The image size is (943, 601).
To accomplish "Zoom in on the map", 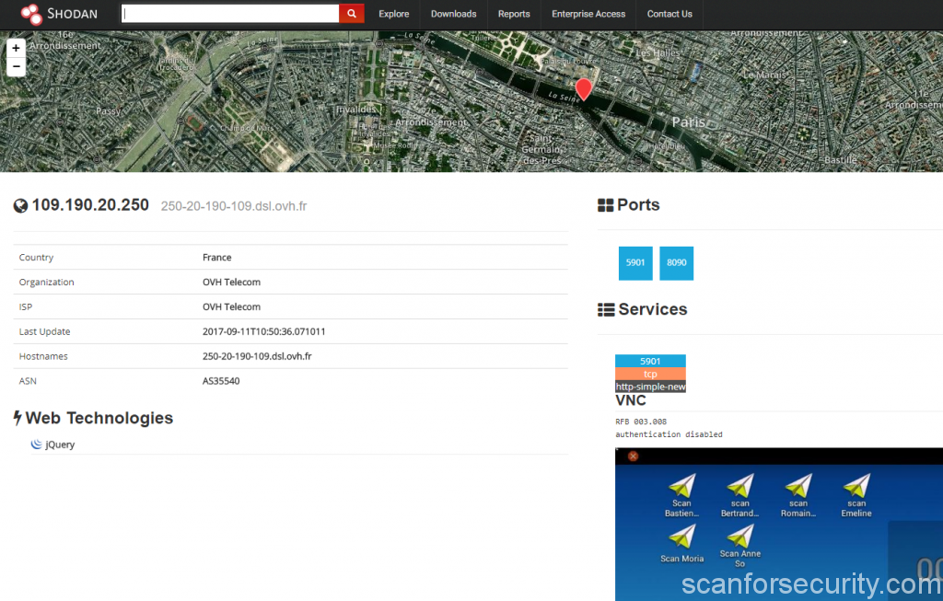I will point(17,48).
